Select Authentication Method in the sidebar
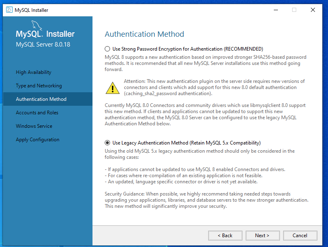The height and width of the screenshot is (247, 328). point(41,99)
